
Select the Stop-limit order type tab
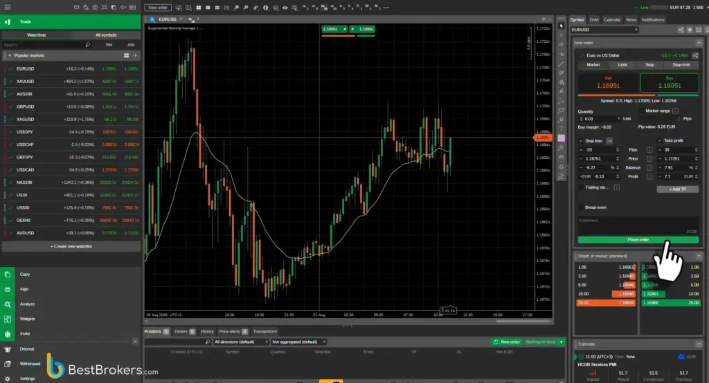point(681,65)
